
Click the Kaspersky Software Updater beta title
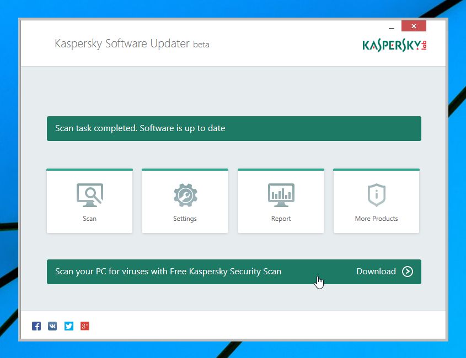coord(132,44)
